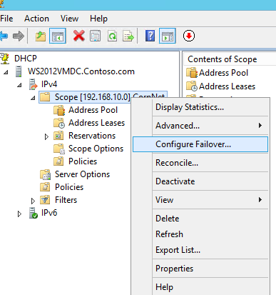This screenshot has width=276, height=295.
Task: Open the Action menu
Action: [x=36, y=19]
